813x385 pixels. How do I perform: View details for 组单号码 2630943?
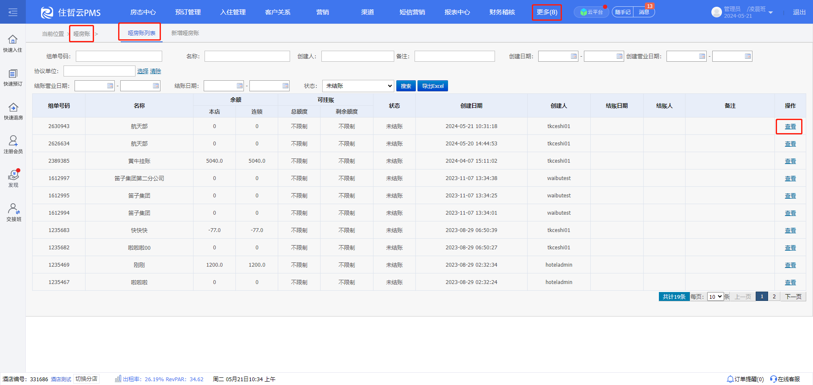click(790, 126)
